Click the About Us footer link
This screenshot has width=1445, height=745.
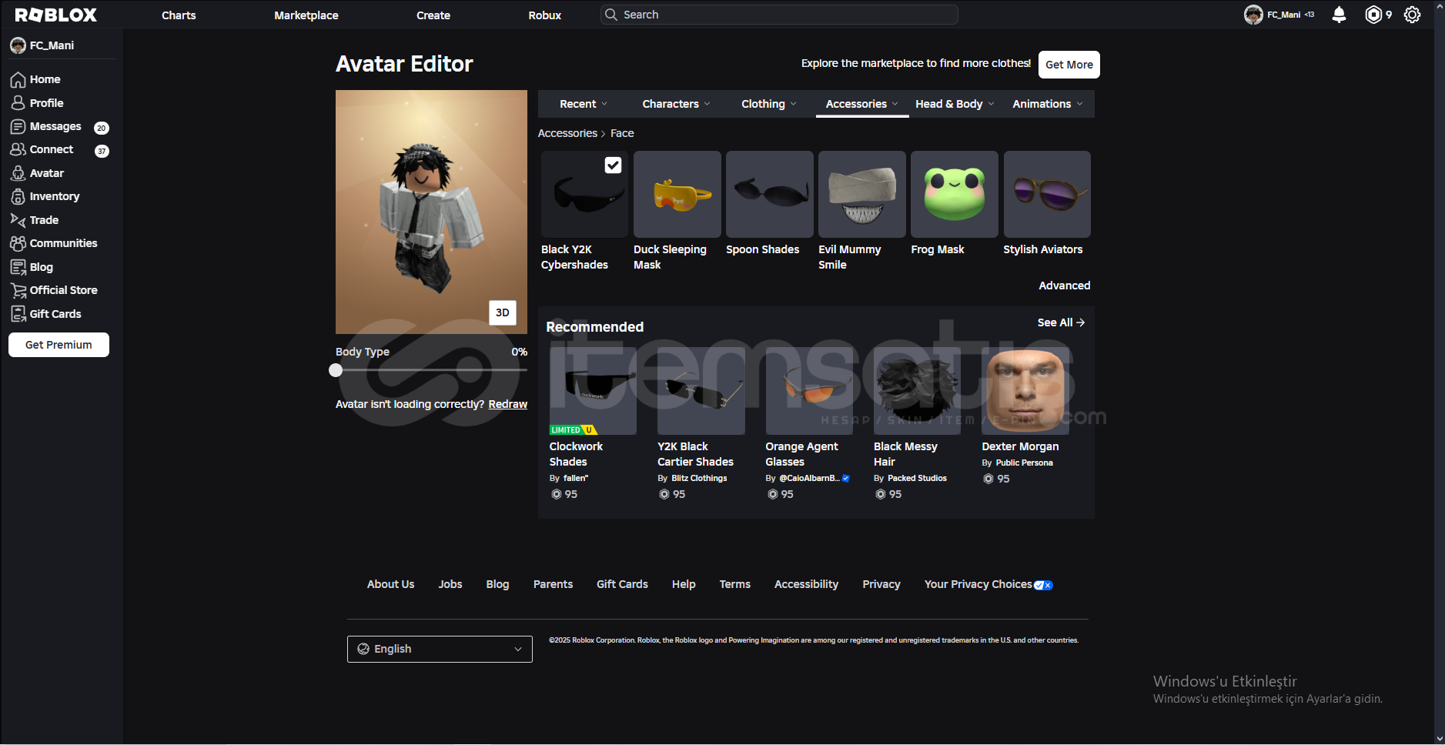[390, 584]
